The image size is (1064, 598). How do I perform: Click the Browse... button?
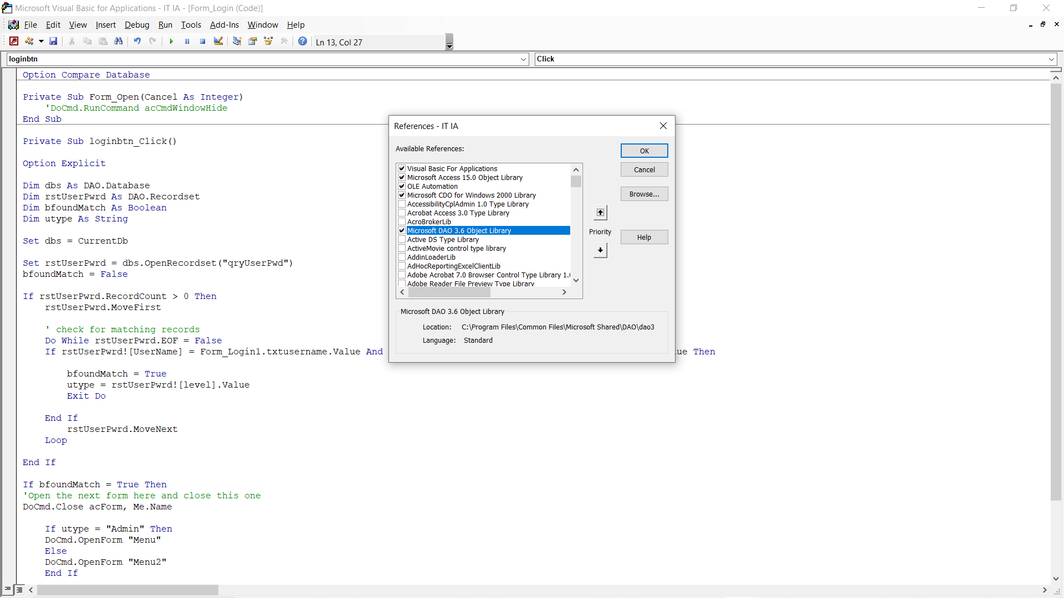(x=644, y=194)
